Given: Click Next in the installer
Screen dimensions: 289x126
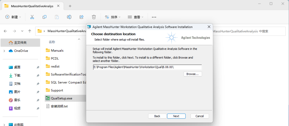Looking at the screenshot, I should [176, 116].
